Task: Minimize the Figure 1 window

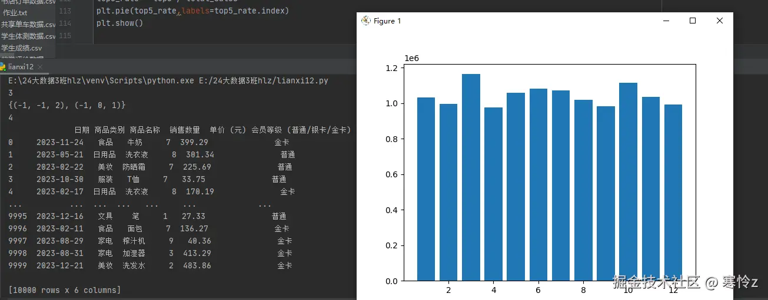Action: (666, 21)
